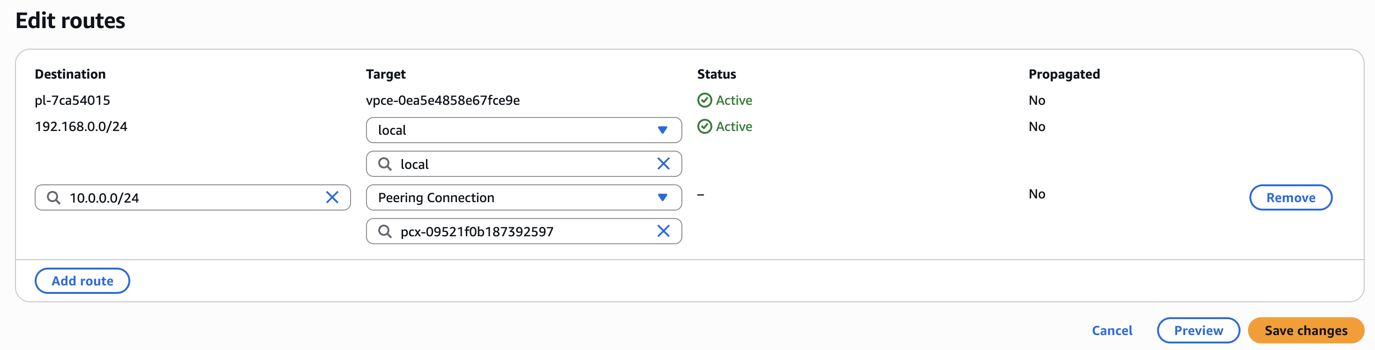
Task: Click the magnifier icon beside local search text
Action: 384,164
